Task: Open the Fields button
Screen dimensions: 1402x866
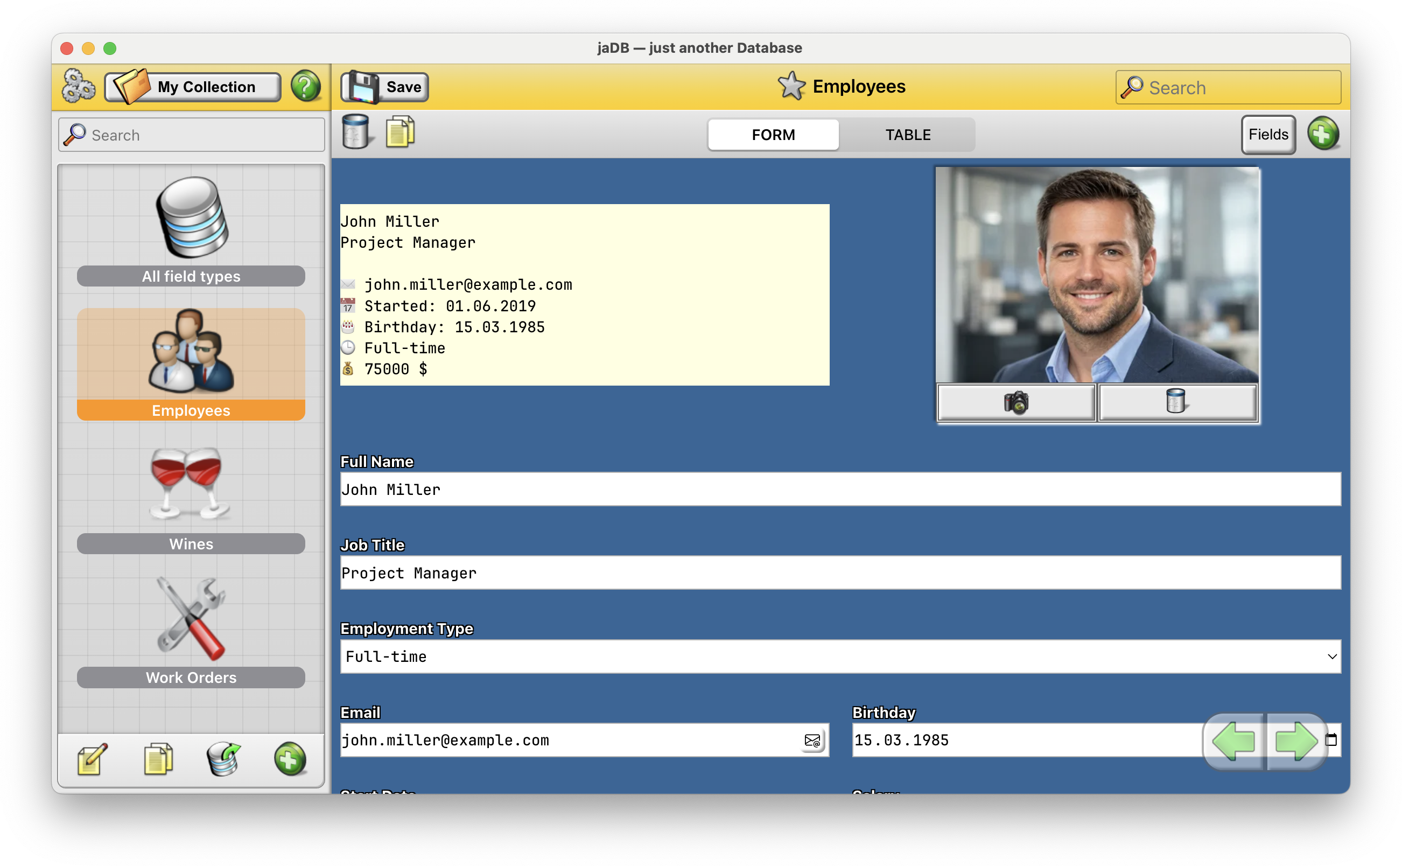Action: click(x=1268, y=135)
